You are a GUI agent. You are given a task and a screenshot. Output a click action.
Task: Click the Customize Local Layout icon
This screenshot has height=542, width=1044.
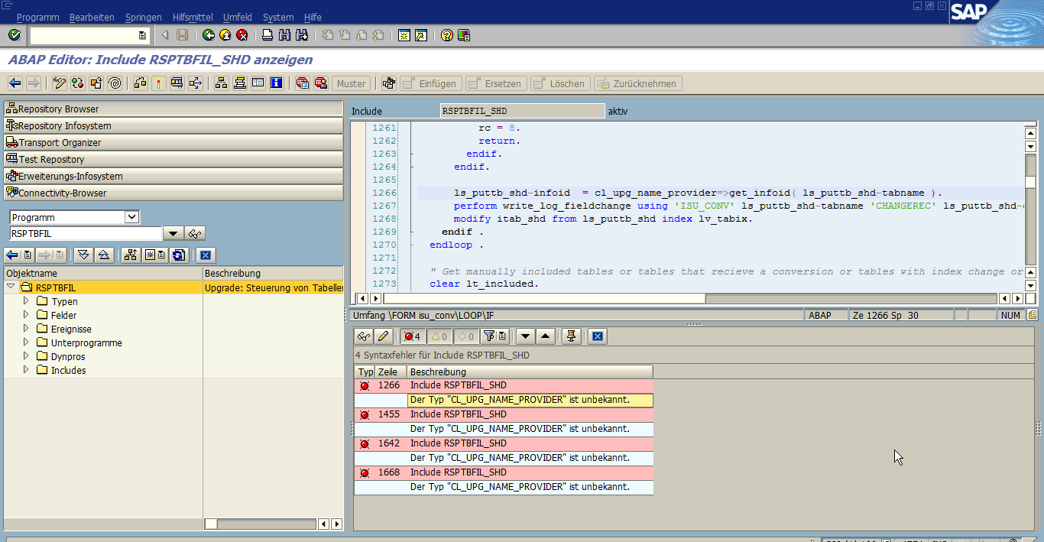coord(464,35)
